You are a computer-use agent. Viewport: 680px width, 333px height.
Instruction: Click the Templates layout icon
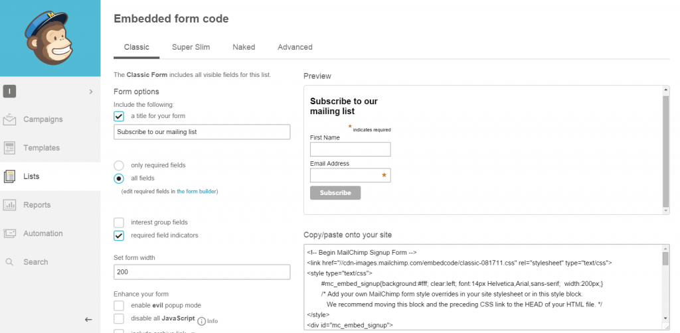(x=9, y=148)
